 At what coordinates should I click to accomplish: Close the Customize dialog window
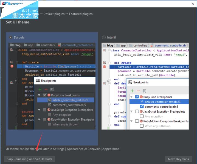[x=193, y=4]
